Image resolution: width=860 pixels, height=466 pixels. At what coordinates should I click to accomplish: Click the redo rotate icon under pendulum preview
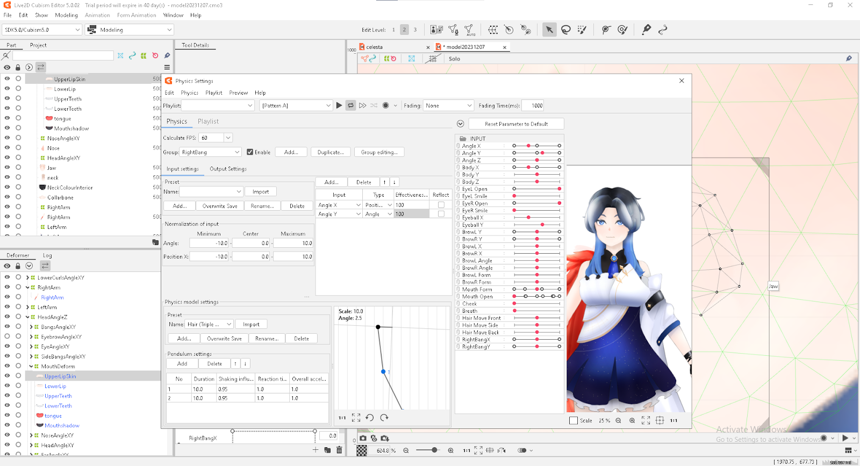[x=384, y=418]
